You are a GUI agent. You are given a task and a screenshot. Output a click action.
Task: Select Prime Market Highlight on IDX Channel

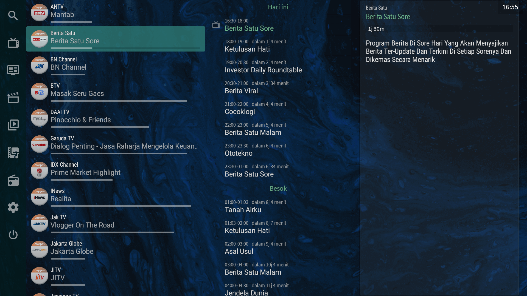tap(85, 172)
